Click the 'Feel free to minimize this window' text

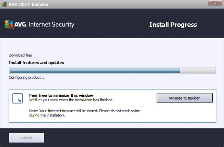[x=61, y=95]
